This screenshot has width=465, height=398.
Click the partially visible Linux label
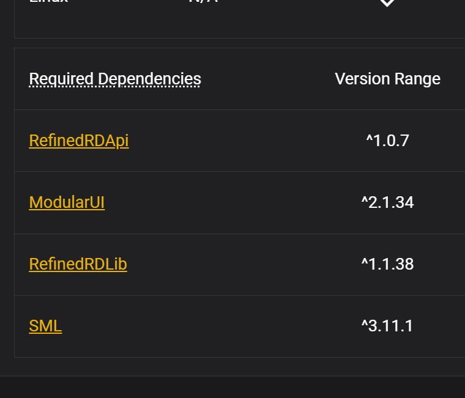(x=48, y=2)
